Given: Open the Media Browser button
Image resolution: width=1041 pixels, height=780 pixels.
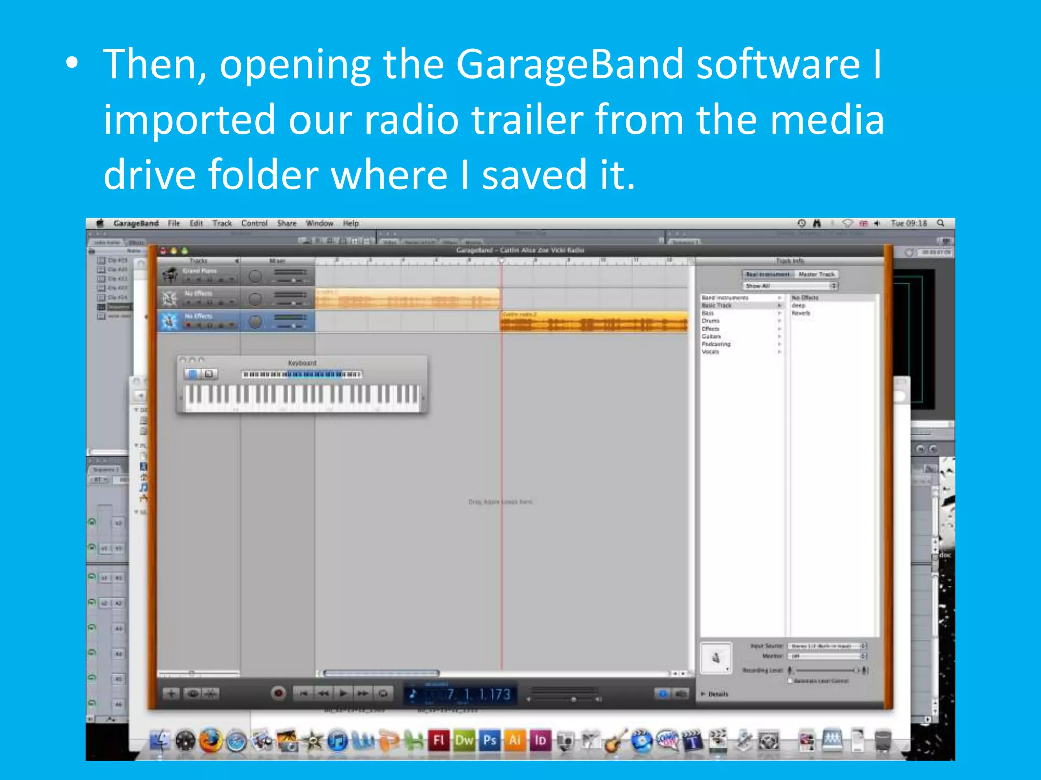Looking at the screenshot, I should (681, 694).
